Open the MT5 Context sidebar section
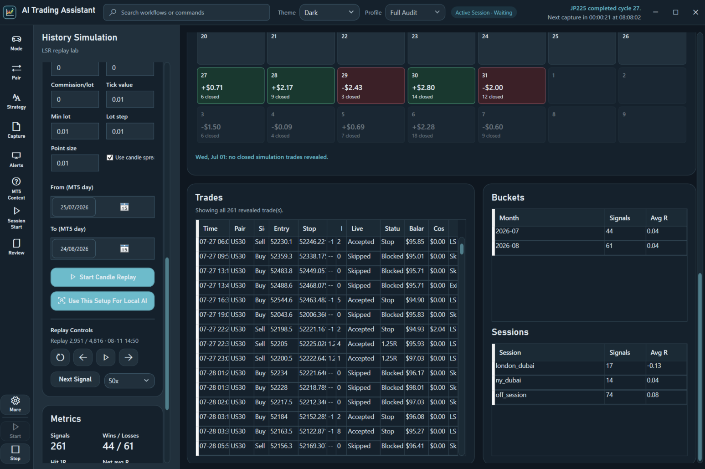 (16, 189)
